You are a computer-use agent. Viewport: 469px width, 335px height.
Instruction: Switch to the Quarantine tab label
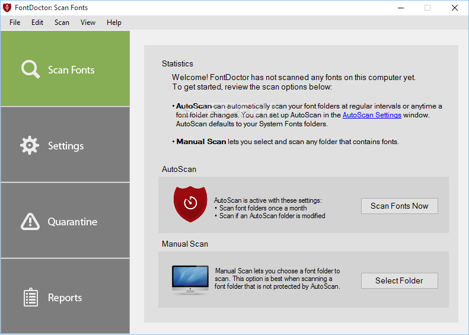(72, 222)
